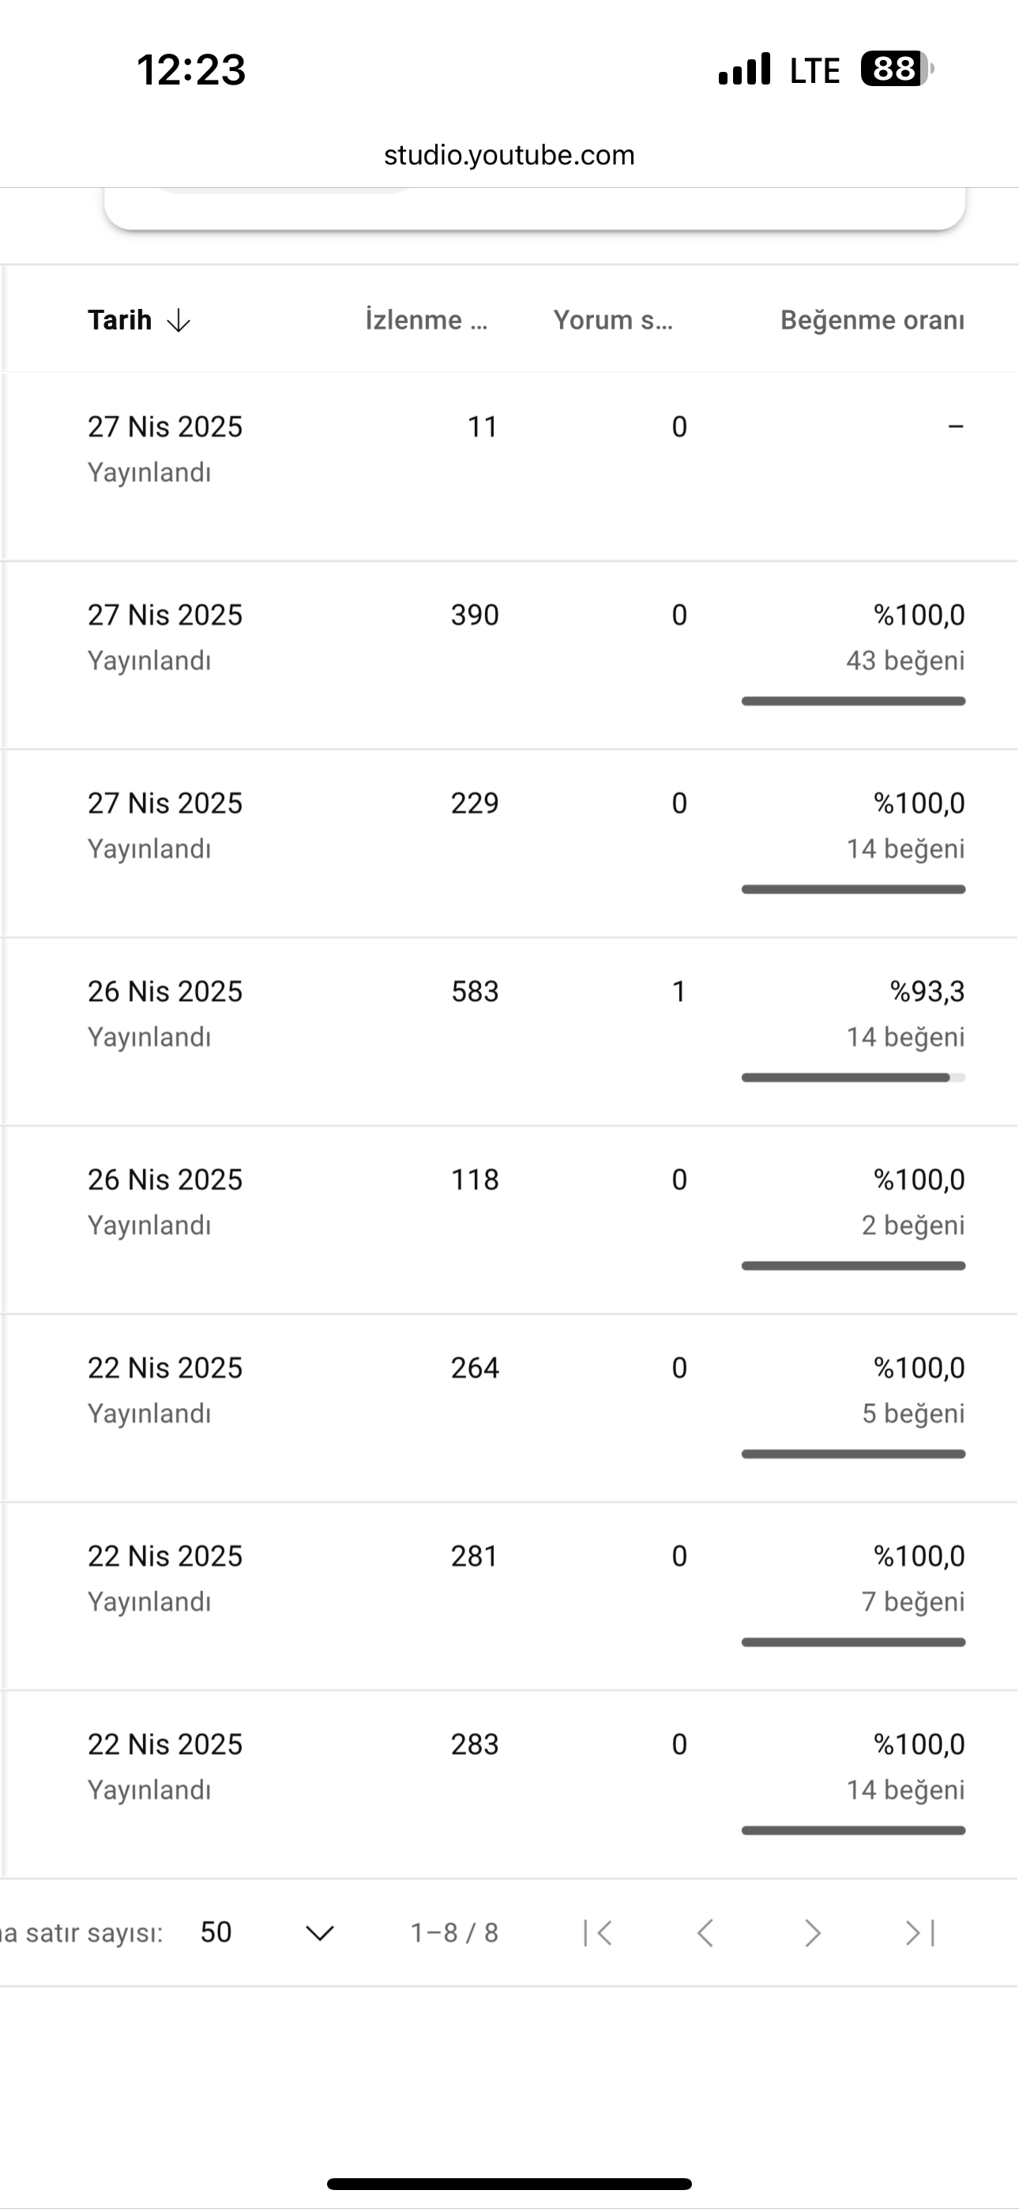This screenshot has width=1019, height=2209.
Task: Go to previous page arrow
Action: click(705, 1932)
